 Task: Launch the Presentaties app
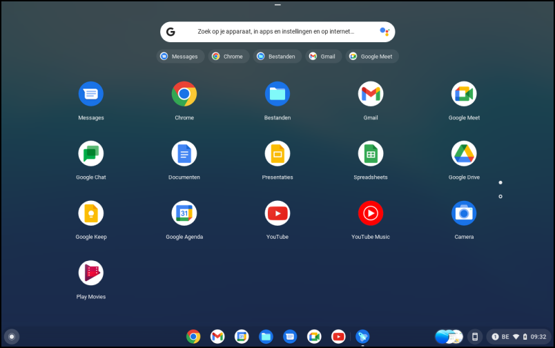277,154
